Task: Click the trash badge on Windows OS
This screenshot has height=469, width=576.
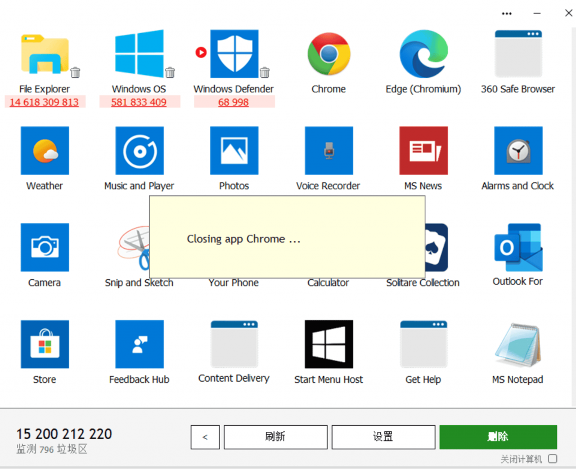Action: 170,73
